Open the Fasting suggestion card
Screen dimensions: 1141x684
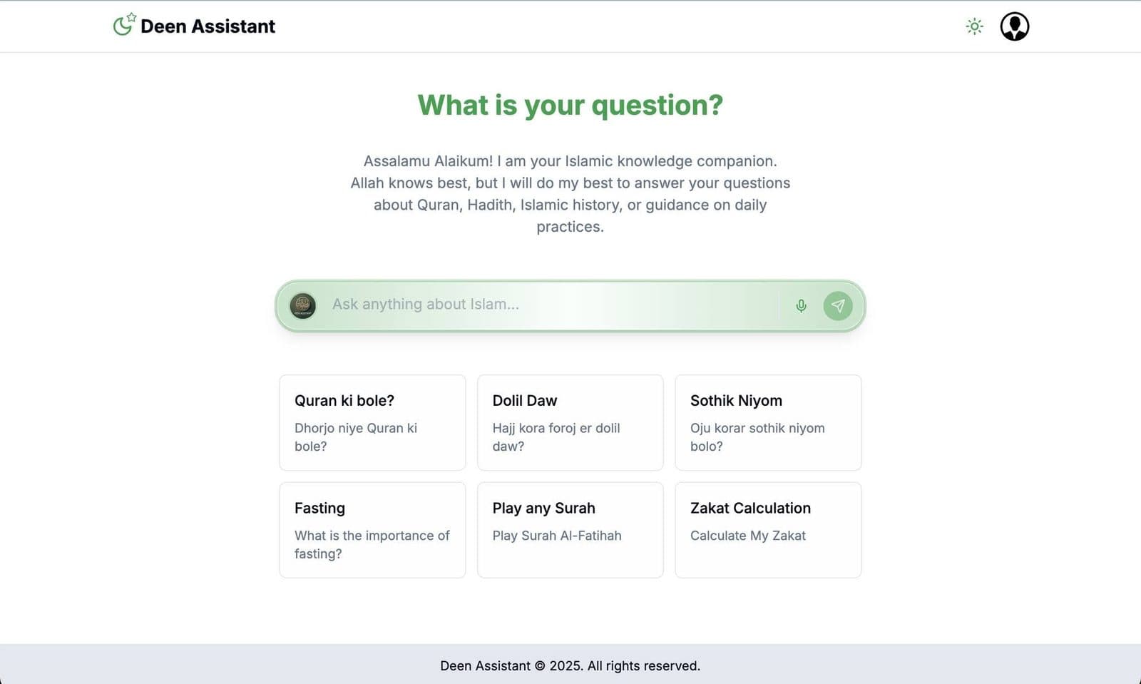pos(372,530)
